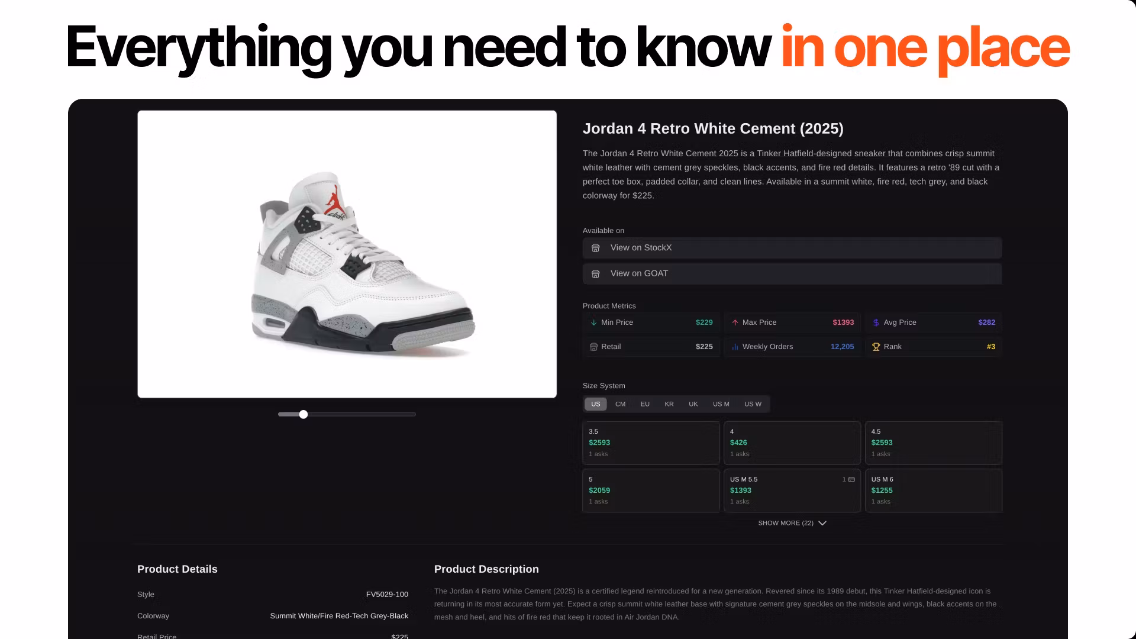Expand Show More (22) sizes
This screenshot has width=1136, height=639.
point(792,523)
